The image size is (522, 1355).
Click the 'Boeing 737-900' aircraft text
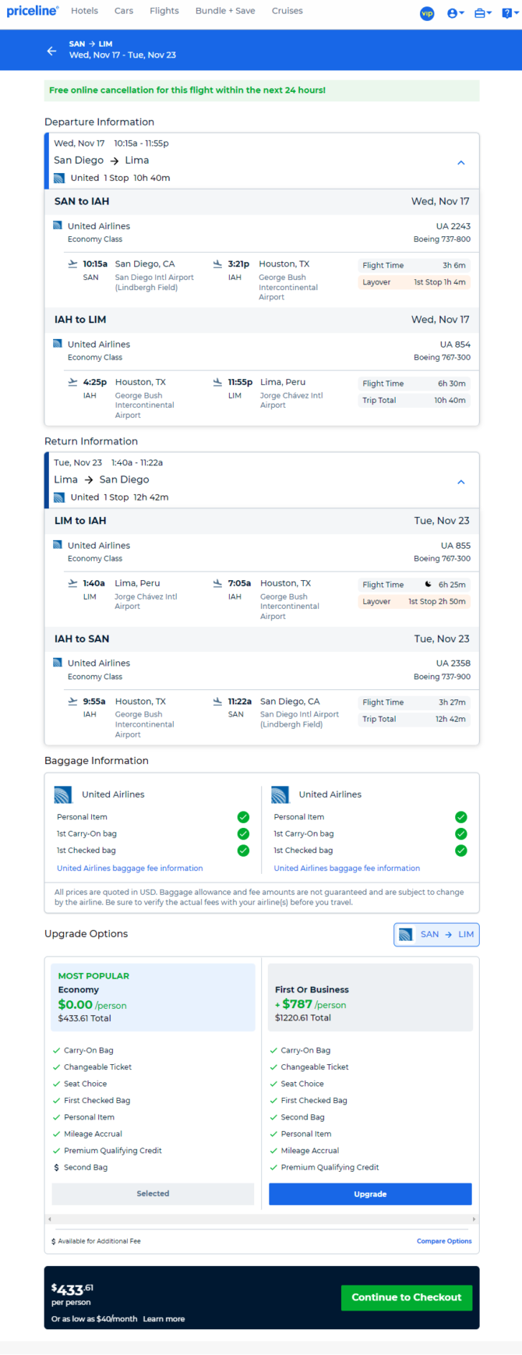click(442, 677)
